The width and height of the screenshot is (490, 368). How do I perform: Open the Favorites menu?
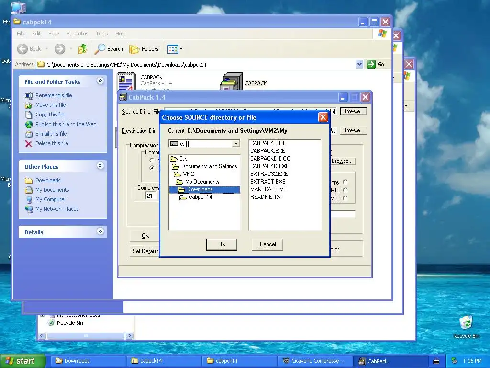(77, 34)
